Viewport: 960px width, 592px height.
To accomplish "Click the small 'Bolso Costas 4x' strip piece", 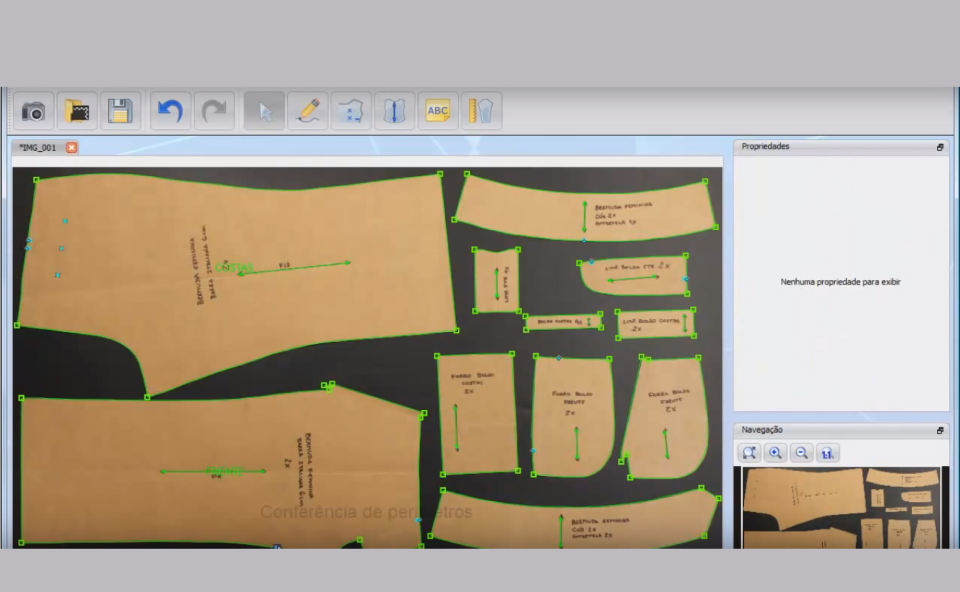I will [564, 321].
